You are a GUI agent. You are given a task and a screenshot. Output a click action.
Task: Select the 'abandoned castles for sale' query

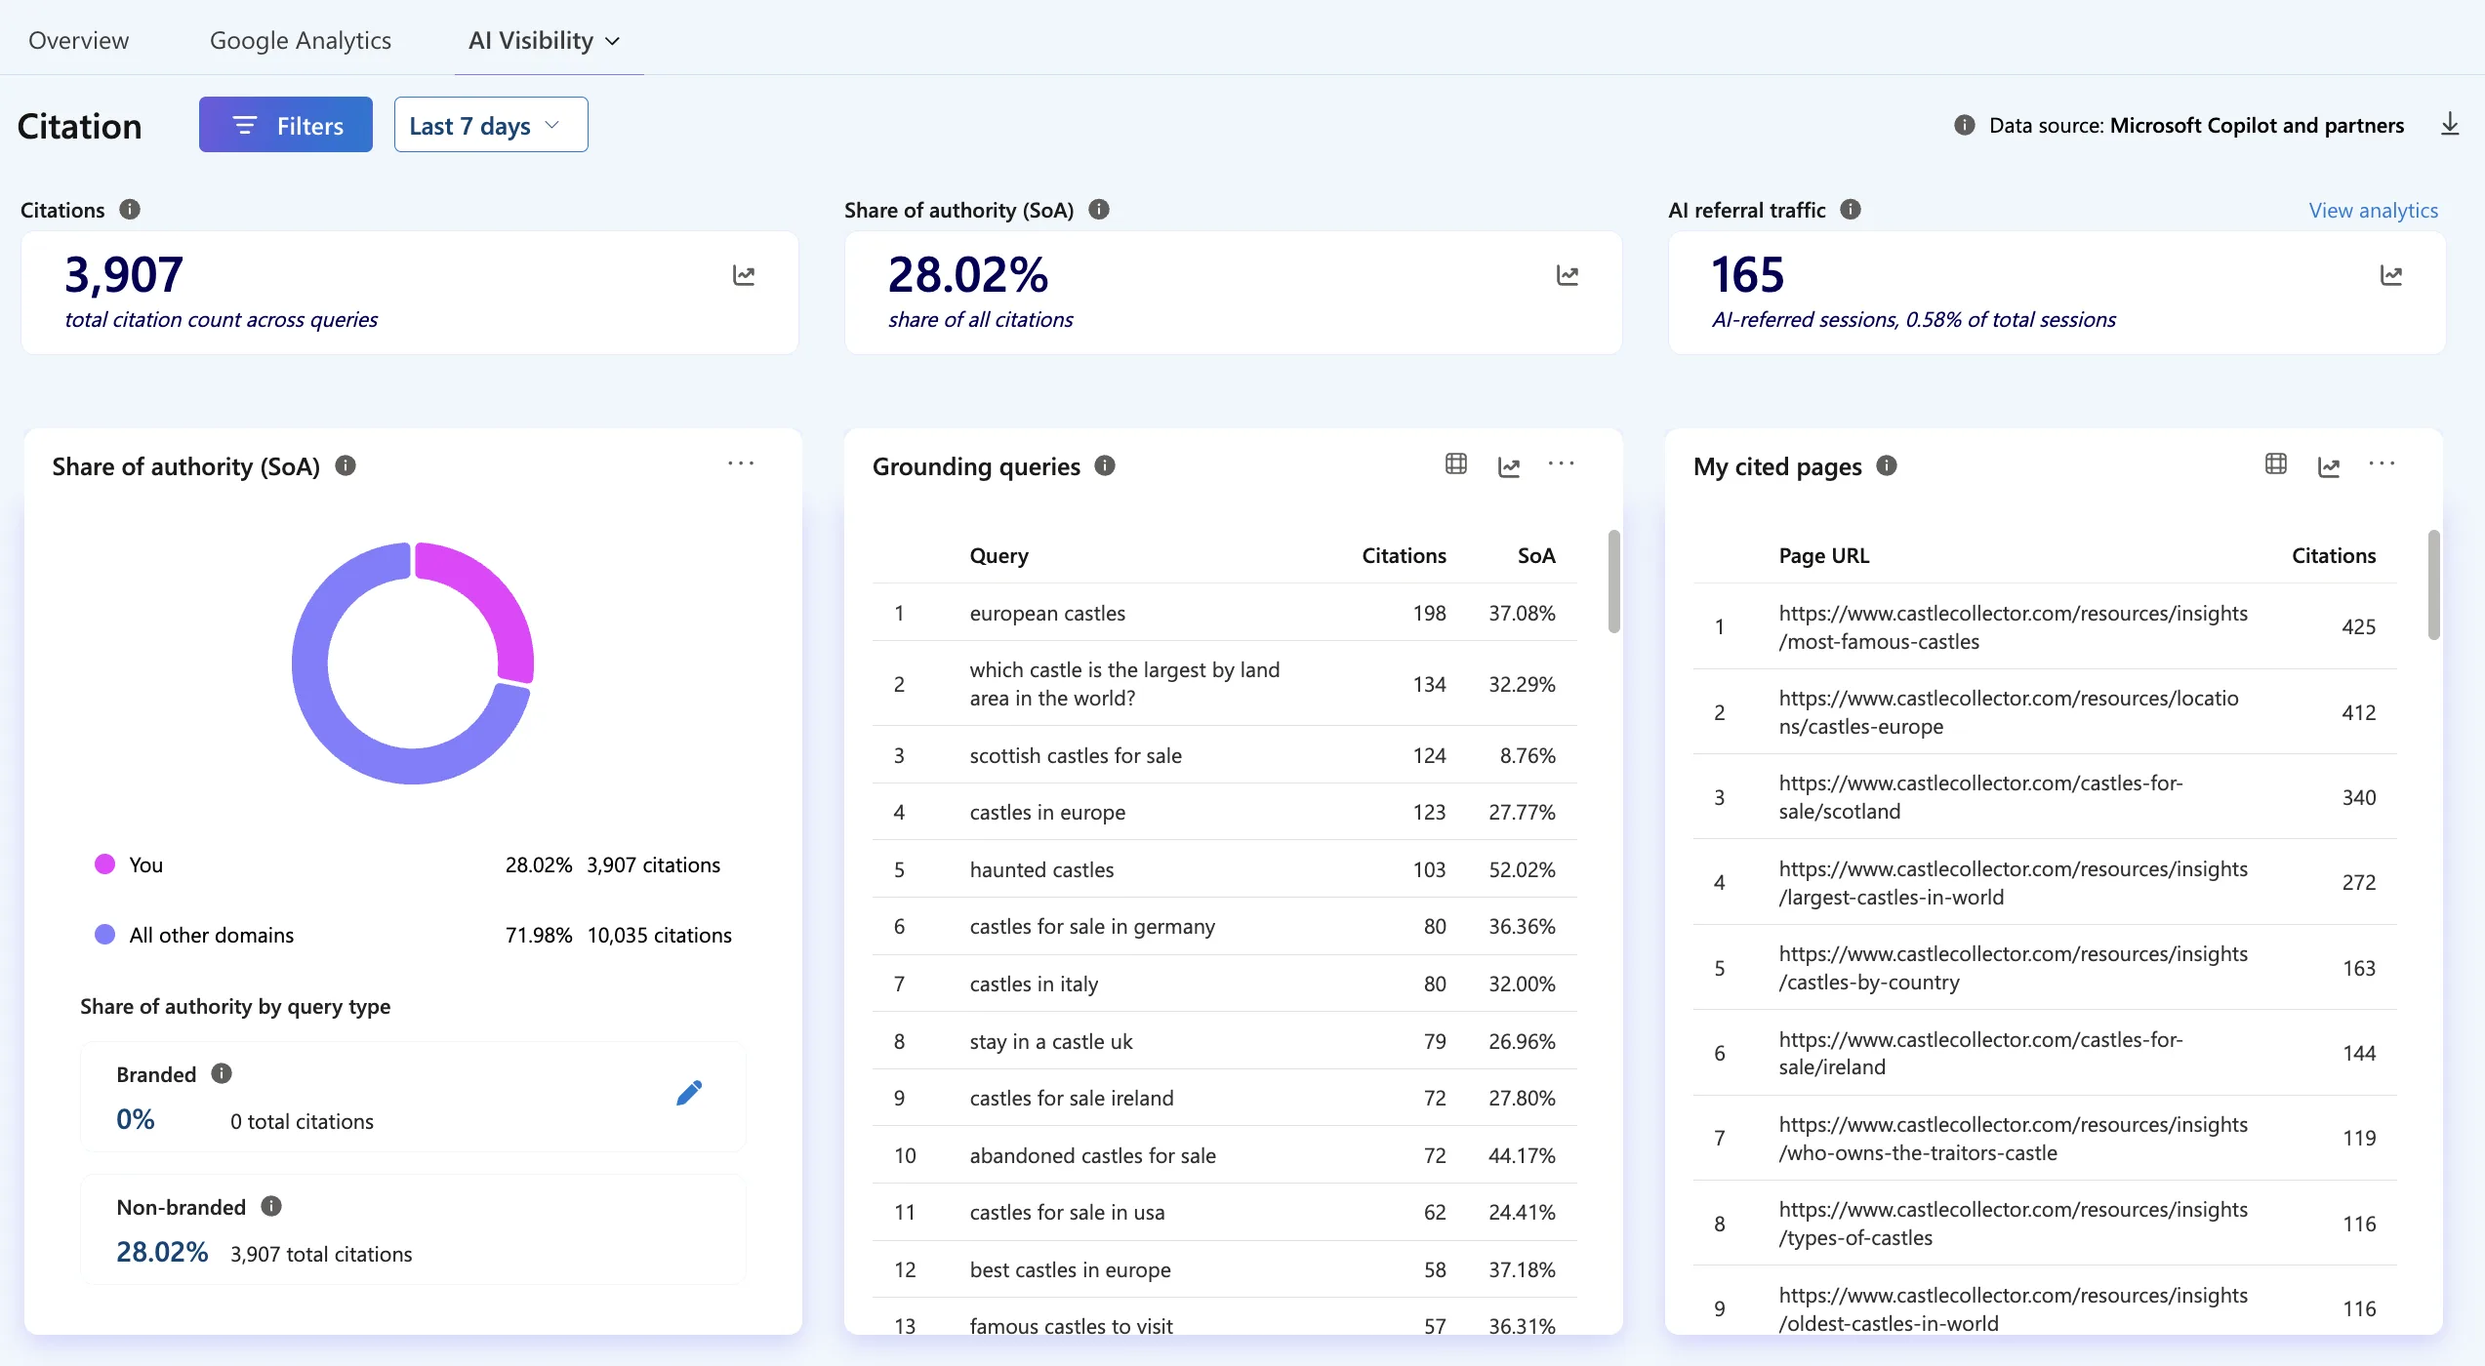click(1224, 1155)
